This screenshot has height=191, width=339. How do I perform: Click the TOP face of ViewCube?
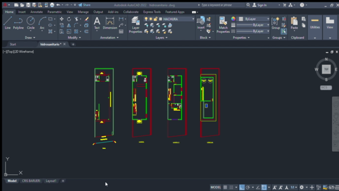point(326,70)
